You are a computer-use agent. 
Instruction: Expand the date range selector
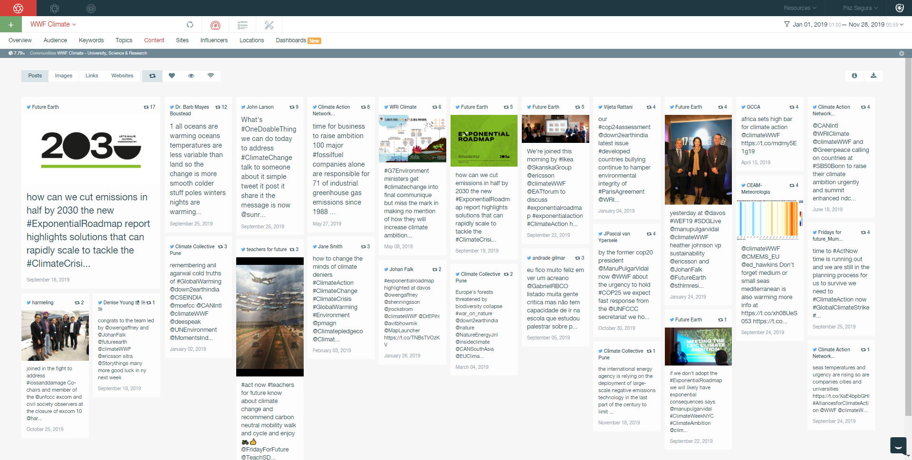pyautogui.click(x=844, y=25)
